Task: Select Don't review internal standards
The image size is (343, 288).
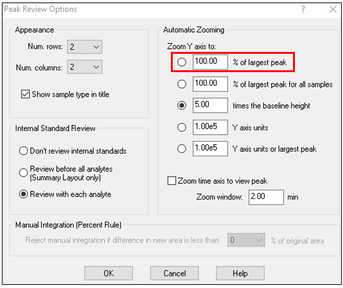Action: point(23,151)
